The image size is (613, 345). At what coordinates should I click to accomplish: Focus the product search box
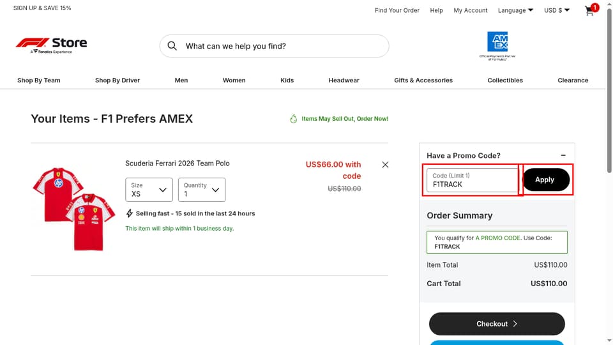(274, 46)
